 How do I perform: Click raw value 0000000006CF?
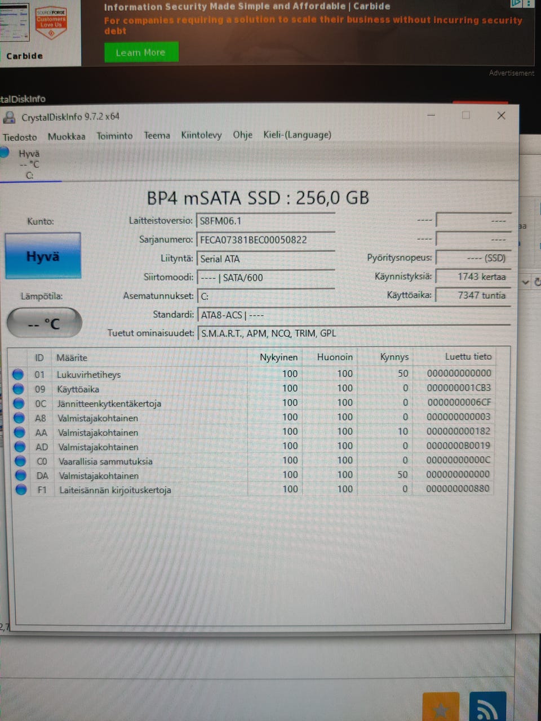(x=459, y=402)
